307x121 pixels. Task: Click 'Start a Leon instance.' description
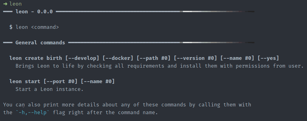50,89
